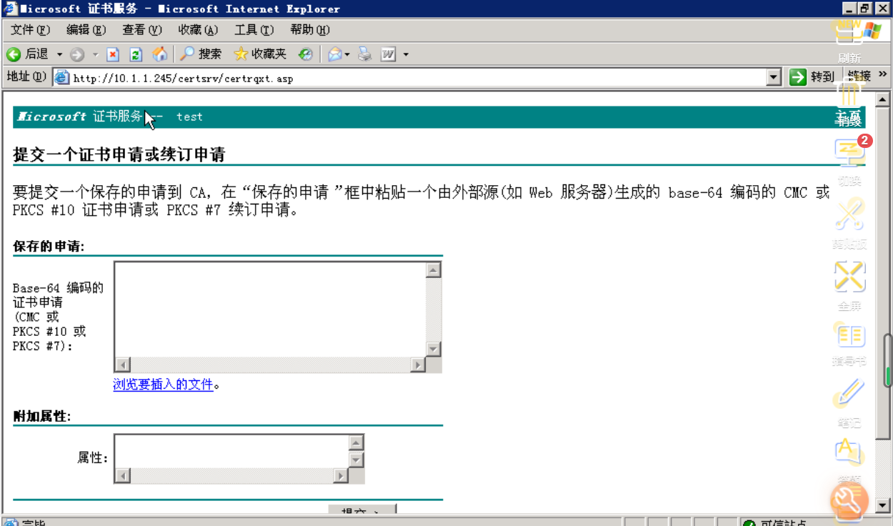Click the 保存的申请 section heading text
Screen dimensions: 893x526
49,247
